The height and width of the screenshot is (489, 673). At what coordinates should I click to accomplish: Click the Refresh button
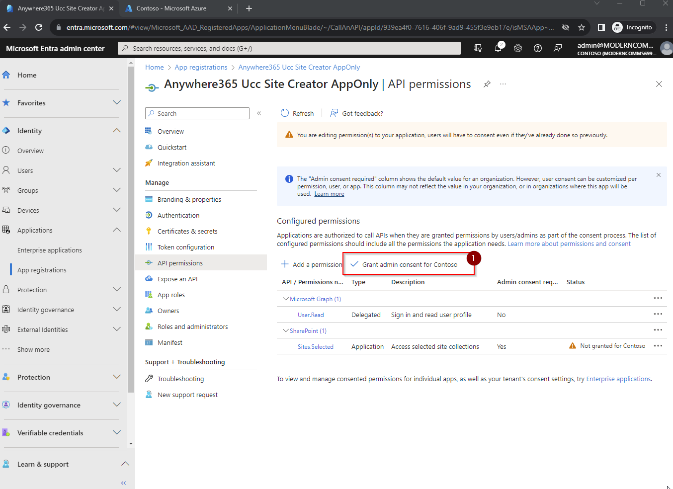pos(297,113)
